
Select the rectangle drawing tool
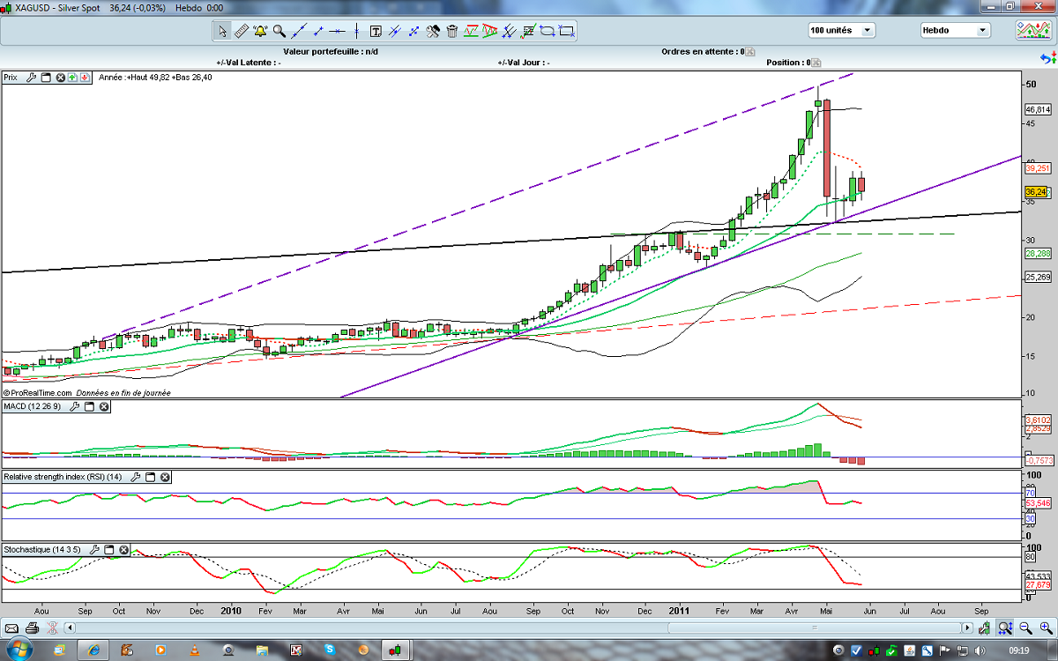[567, 32]
